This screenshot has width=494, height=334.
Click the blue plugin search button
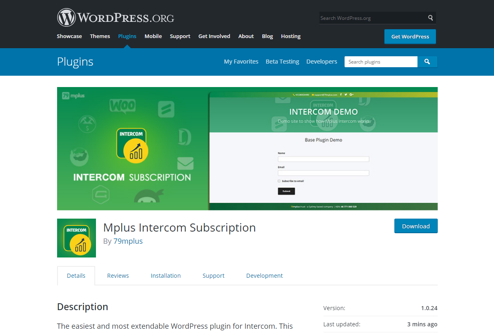(x=427, y=62)
